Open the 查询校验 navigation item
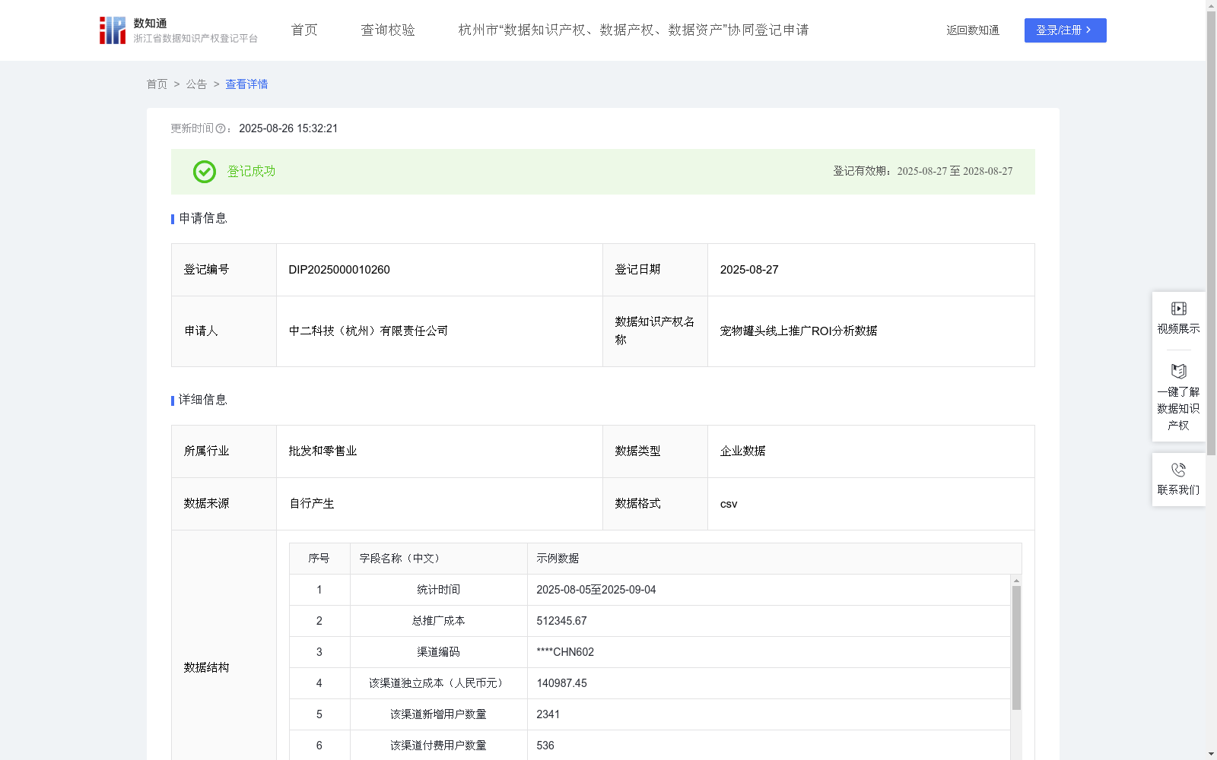1217x760 pixels. [x=388, y=30]
